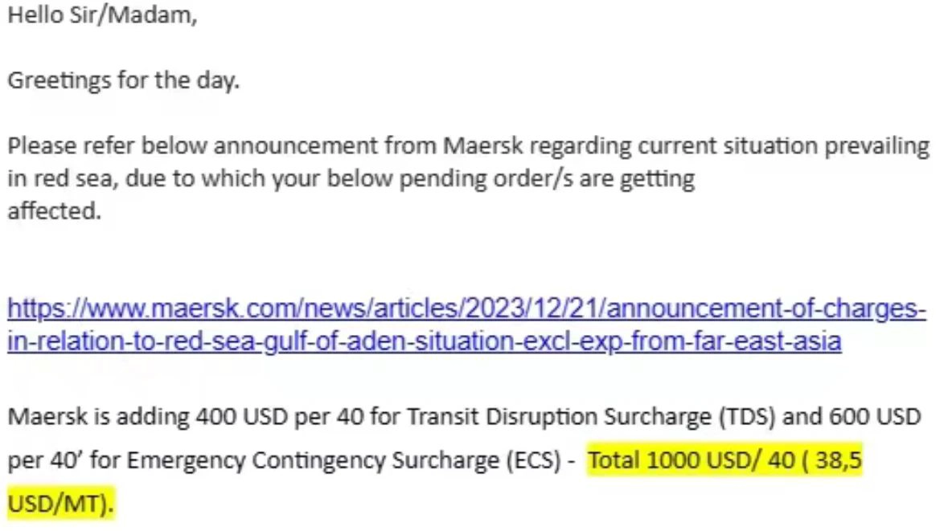Click the highlighted "38,5" figure
948x531 pixels.
(x=838, y=460)
